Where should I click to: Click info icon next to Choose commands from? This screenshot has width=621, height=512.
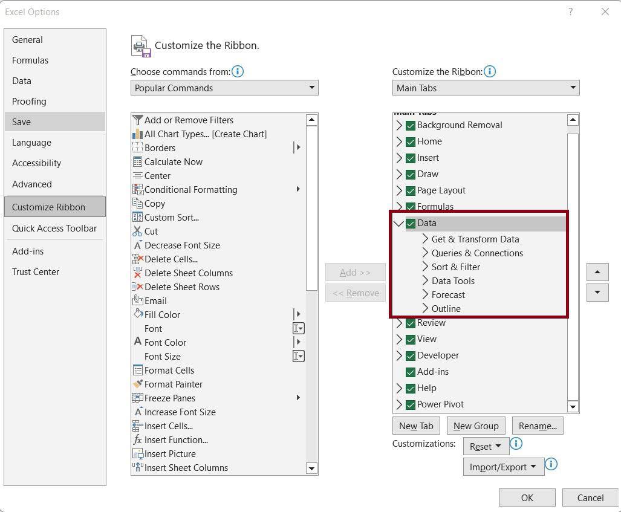click(x=238, y=72)
